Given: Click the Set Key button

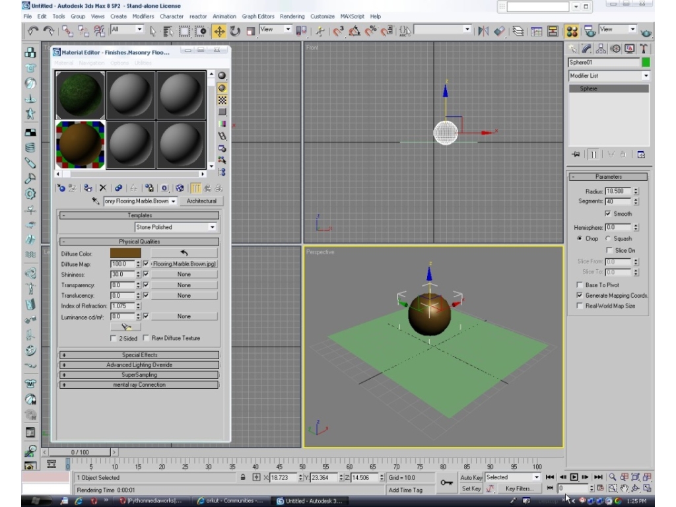Looking at the screenshot, I should coord(471,489).
